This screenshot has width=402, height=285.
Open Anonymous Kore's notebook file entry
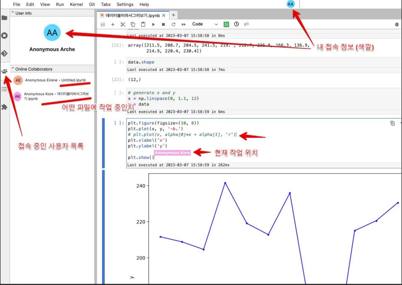tap(56, 96)
